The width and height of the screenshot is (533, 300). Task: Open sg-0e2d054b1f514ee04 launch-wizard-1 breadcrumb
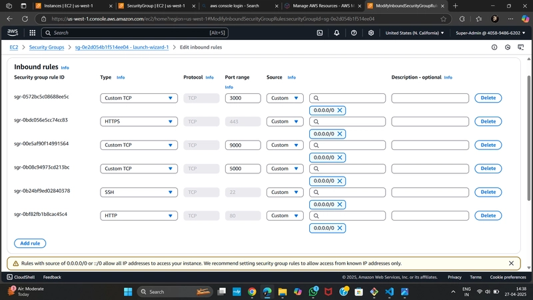pyautogui.click(x=122, y=47)
